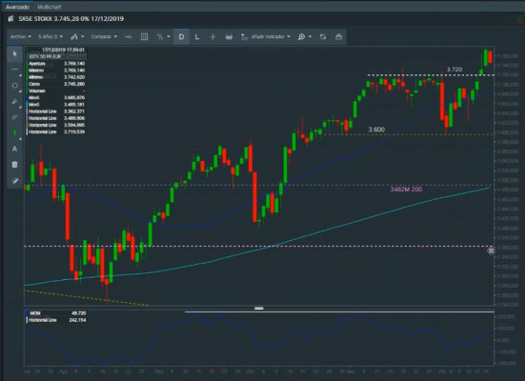Open the Archivo dropdown
This screenshot has height=381, width=525.
tap(20, 36)
